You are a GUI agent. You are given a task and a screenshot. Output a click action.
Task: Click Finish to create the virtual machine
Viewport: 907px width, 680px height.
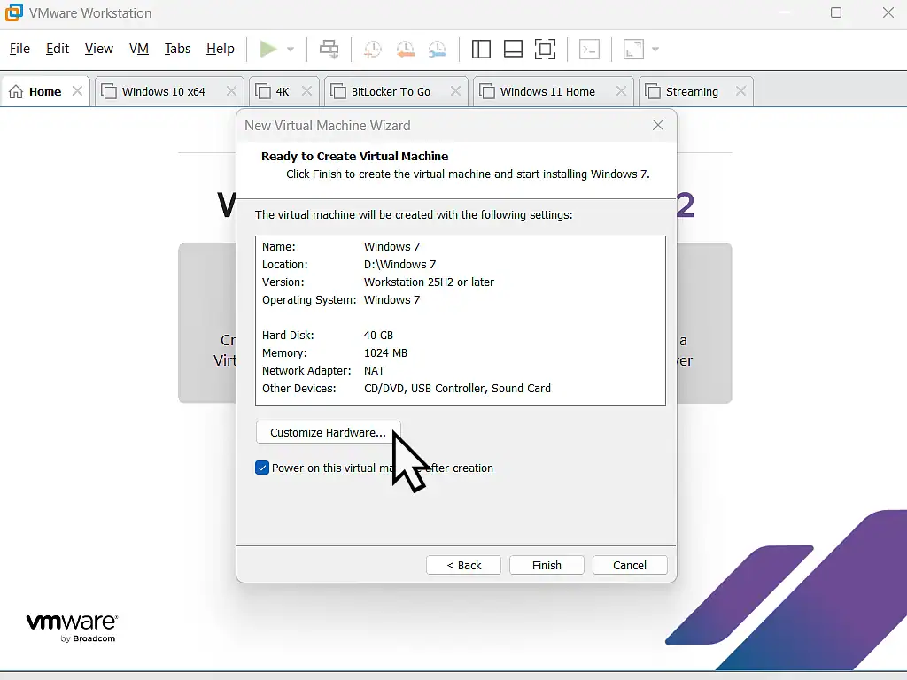pyautogui.click(x=547, y=565)
